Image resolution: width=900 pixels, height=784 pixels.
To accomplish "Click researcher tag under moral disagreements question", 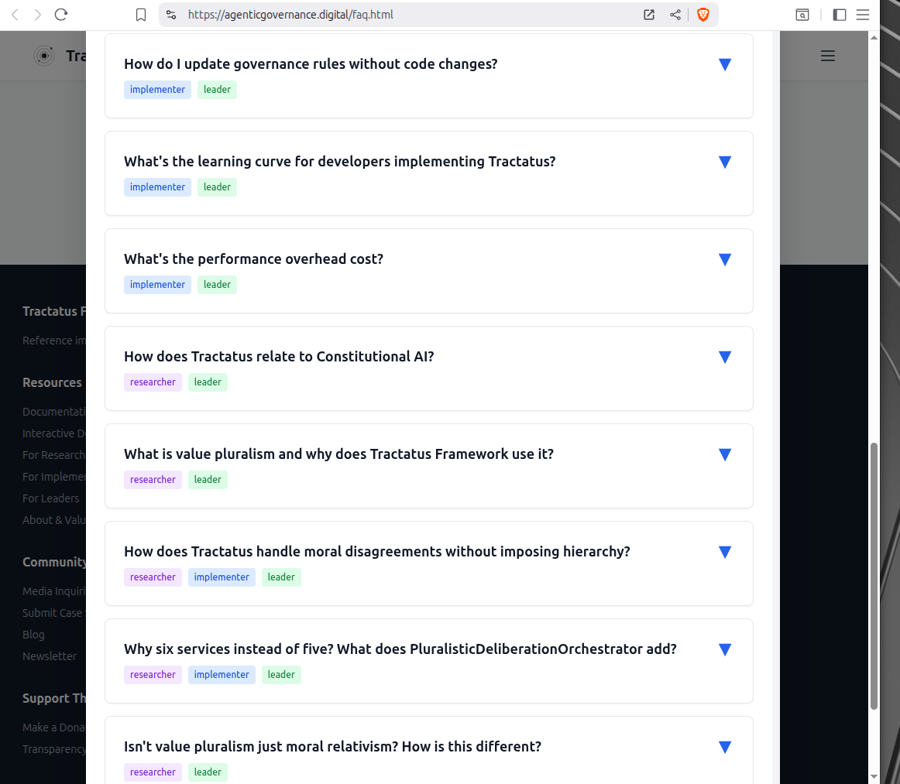I will [x=153, y=577].
